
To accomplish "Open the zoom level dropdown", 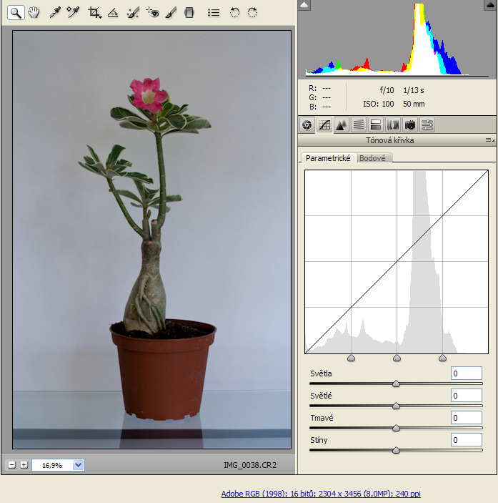I will point(78,465).
